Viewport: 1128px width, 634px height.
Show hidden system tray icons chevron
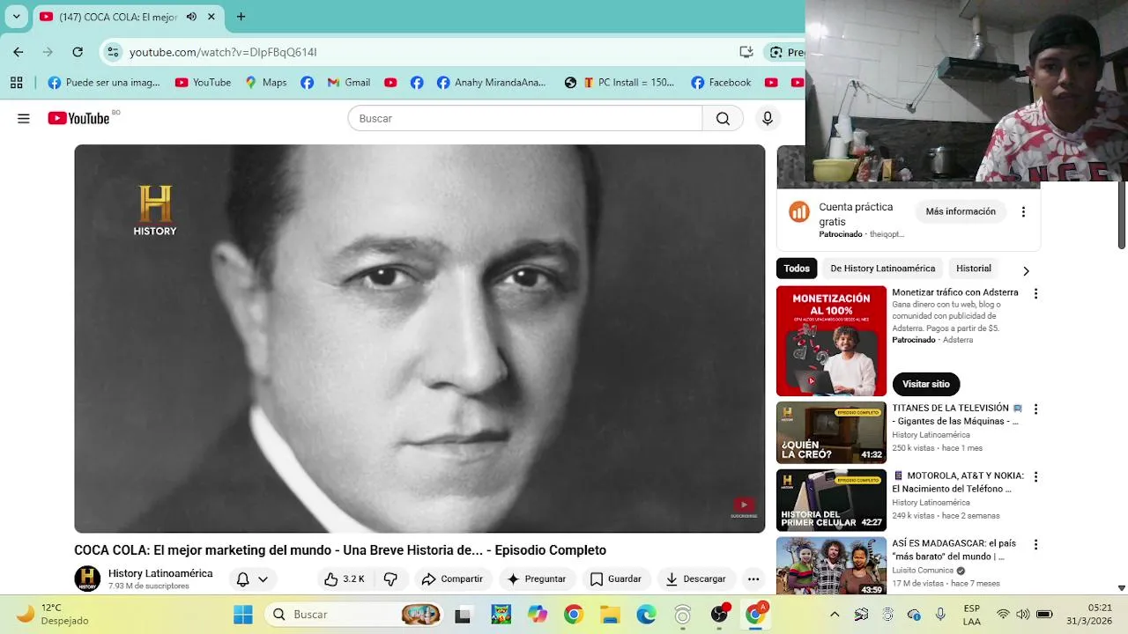[x=835, y=614]
